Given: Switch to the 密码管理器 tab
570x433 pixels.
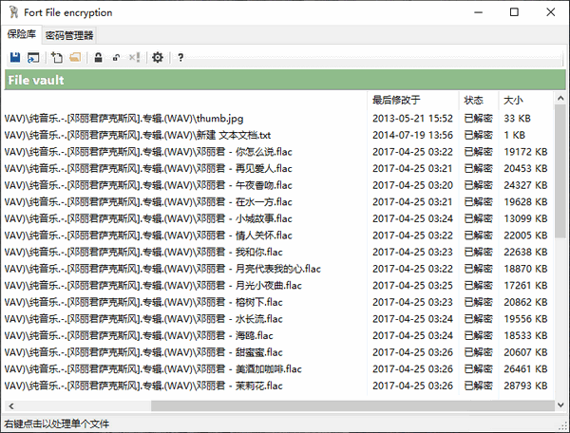Looking at the screenshot, I should 69,35.
